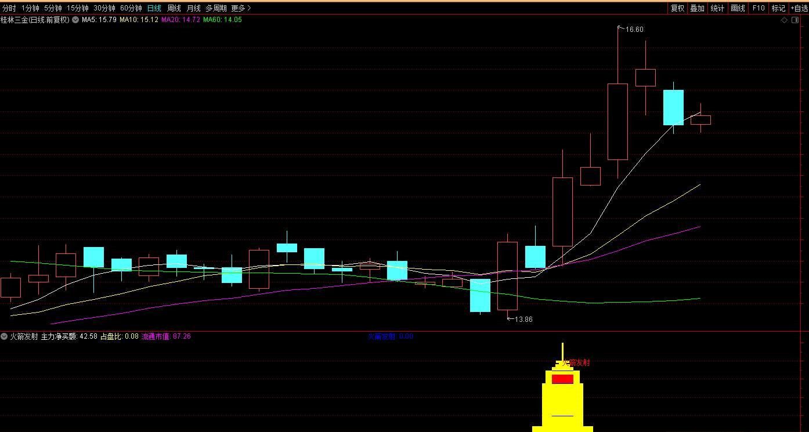Click the red 火箭发射 signal marker
Screen dimensions: 809x432
(x=562, y=379)
